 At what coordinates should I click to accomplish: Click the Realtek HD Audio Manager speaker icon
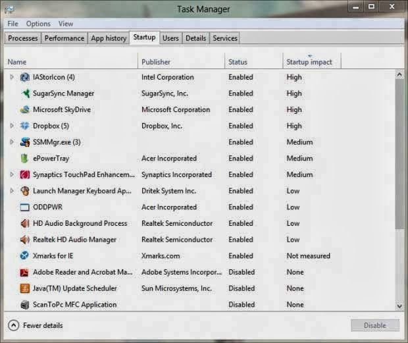(25, 240)
